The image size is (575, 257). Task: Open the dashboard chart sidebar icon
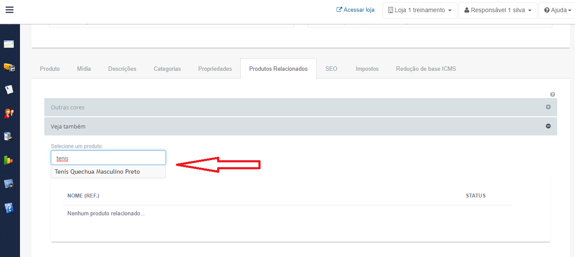(x=9, y=44)
